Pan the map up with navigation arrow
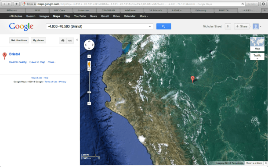Viewport: 268px width, 167px height. pyautogui.click(x=89, y=42)
